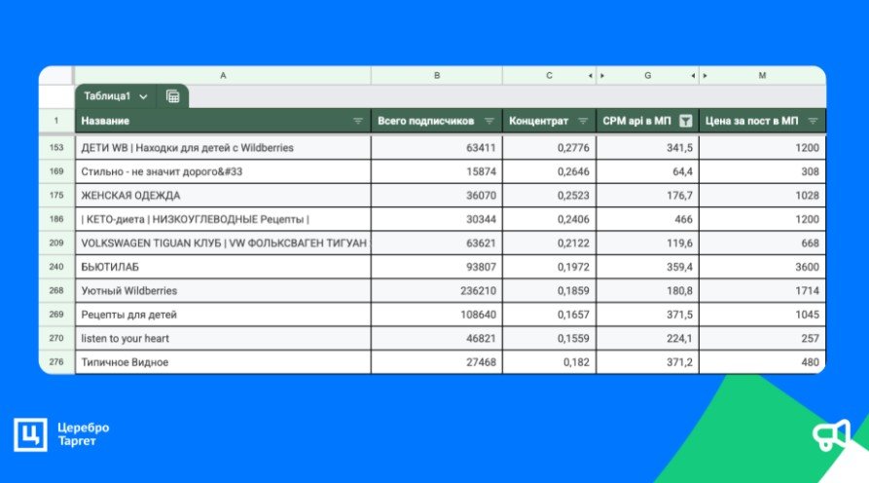Select CPM value 371,2
Screen dimensions: 869x483
[x=647, y=362]
